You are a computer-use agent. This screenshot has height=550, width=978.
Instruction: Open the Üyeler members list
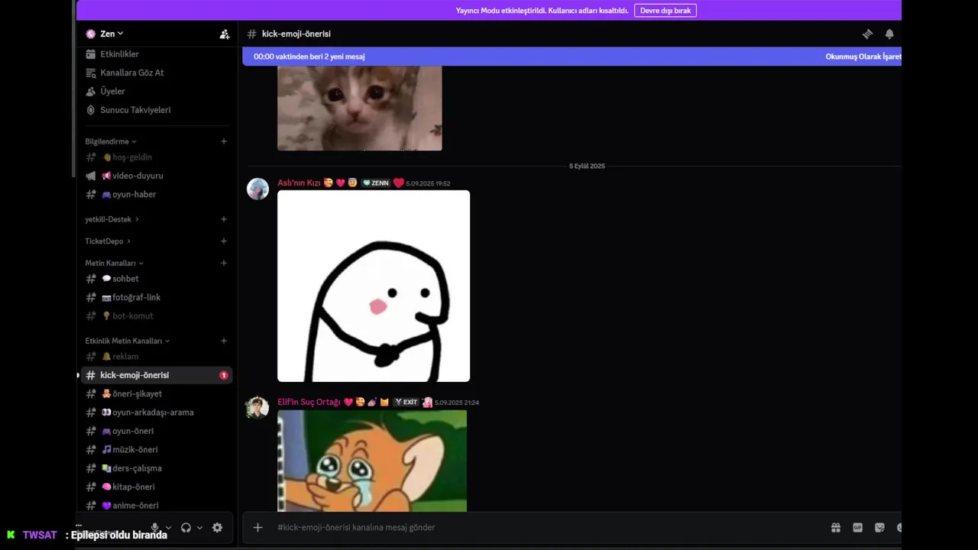pyautogui.click(x=112, y=91)
